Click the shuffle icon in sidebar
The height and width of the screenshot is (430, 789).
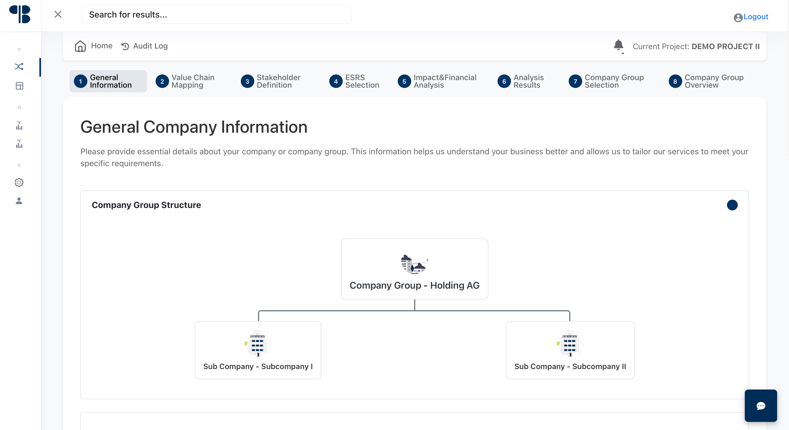coord(19,67)
